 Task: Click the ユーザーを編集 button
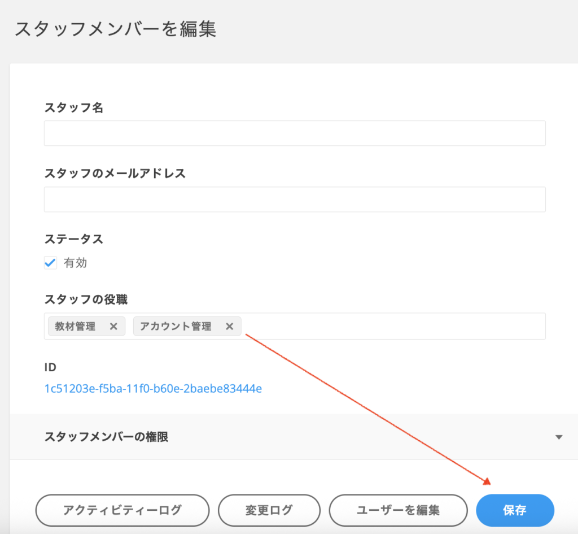398,510
